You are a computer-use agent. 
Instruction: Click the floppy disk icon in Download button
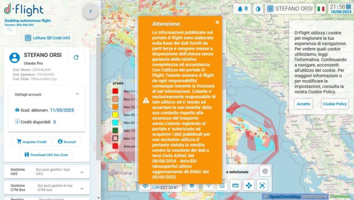[27, 154]
